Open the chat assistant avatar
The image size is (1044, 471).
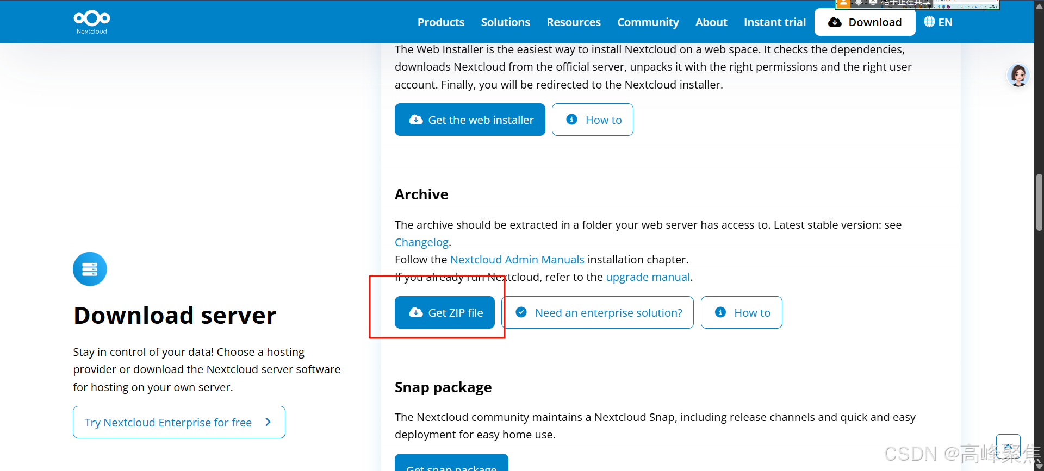tap(1018, 76)
